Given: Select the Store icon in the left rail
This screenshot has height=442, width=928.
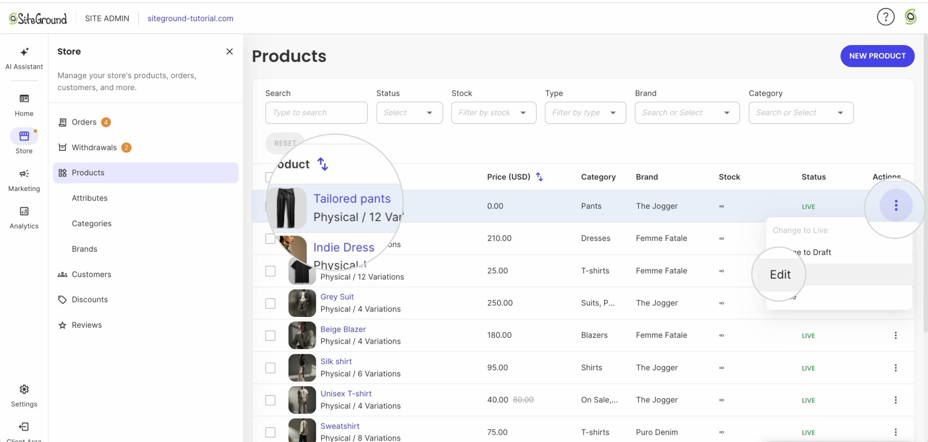Looking at the screenshot, I should pos(24,136).
